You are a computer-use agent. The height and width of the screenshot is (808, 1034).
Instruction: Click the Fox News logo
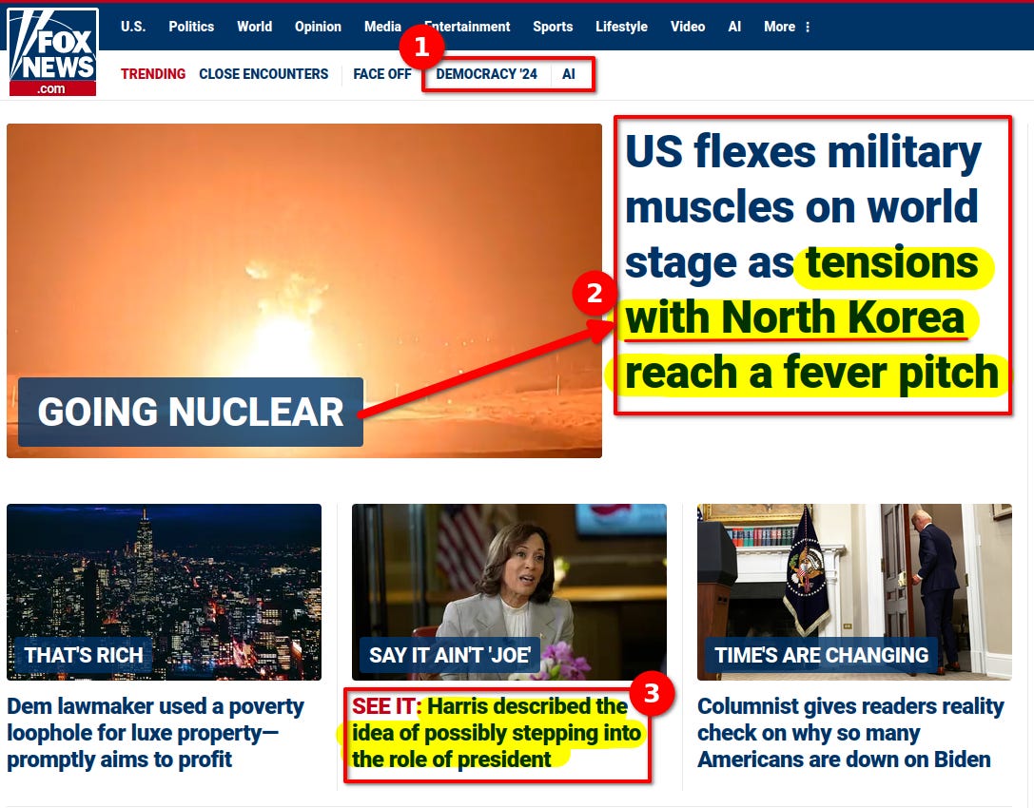coord(52,52)
